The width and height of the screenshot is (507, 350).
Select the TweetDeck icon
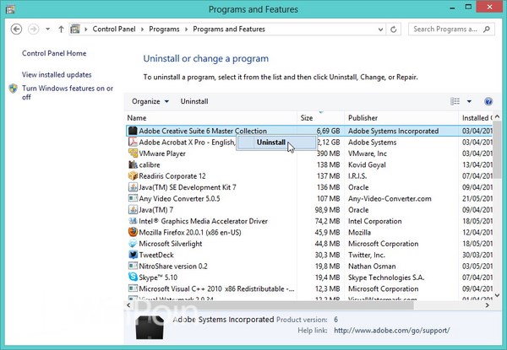(x=133, y=255)
